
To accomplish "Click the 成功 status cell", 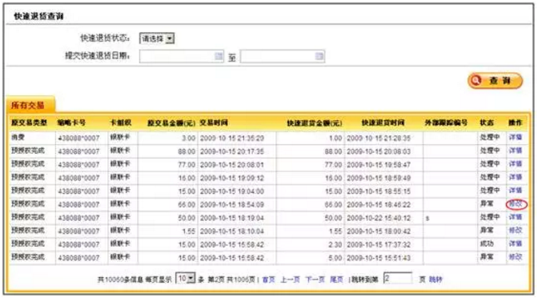I will tap(487, 244).
